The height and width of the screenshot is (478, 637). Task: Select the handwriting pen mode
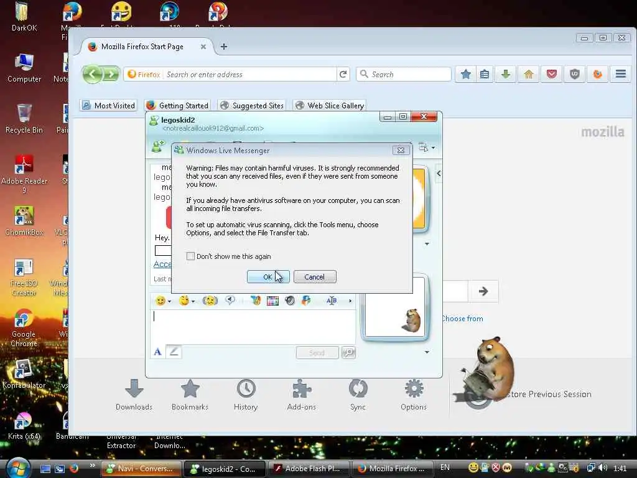click(174, 352)
